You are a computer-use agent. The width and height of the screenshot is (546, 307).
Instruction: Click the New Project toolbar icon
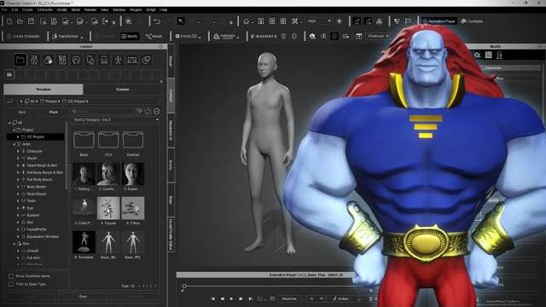(9, 21)
